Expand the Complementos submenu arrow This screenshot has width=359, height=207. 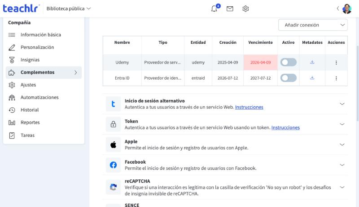click(x=75, y=72)
